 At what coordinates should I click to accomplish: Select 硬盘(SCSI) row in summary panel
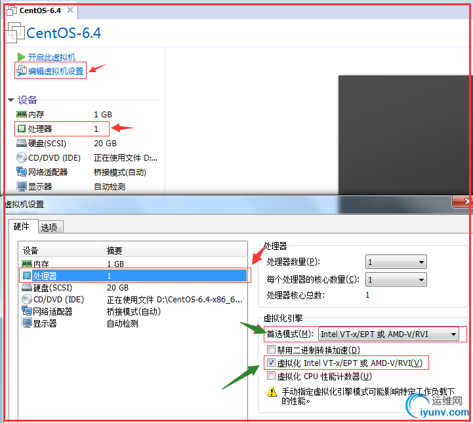coord(66,143)
